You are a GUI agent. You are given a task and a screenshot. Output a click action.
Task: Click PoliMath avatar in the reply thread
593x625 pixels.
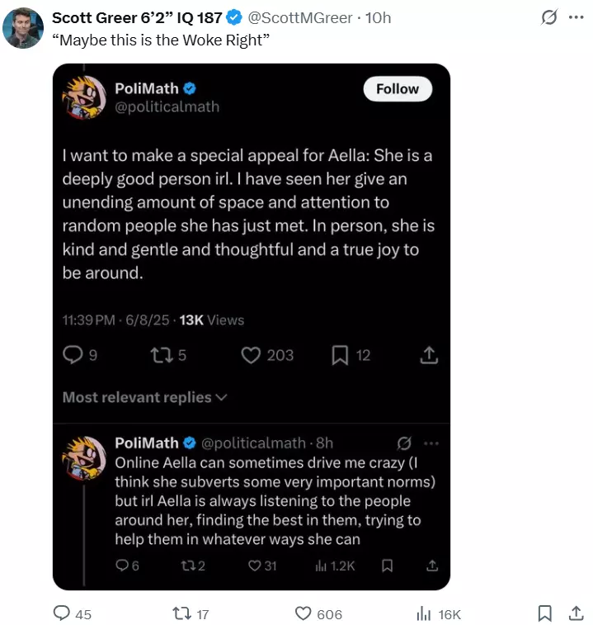pos(84,457)
